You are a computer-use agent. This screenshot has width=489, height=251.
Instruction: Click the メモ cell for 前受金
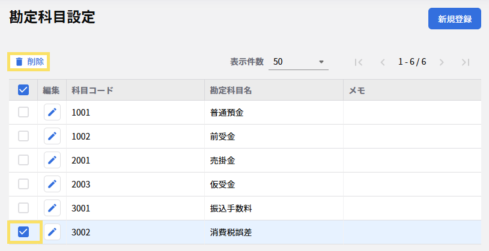412,136
